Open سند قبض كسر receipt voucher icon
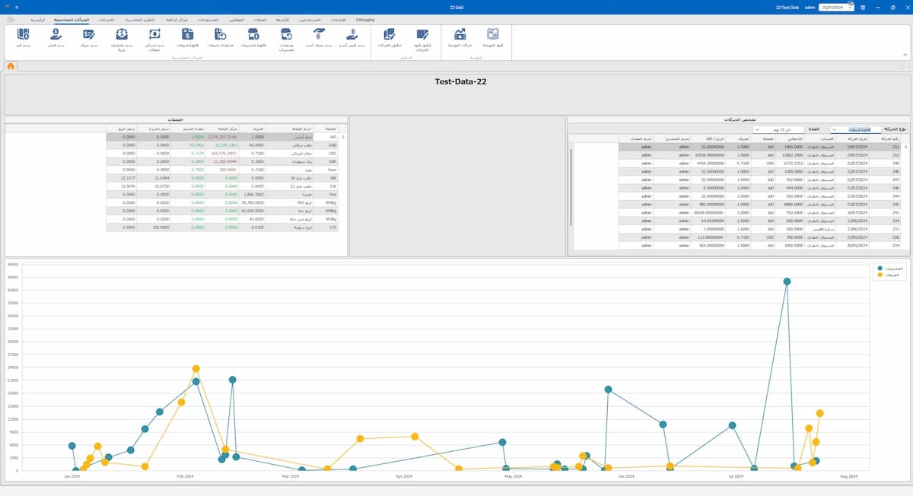 click(x=352, y=33)
